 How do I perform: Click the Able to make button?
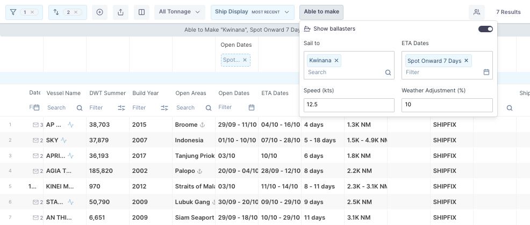[321, 12]
